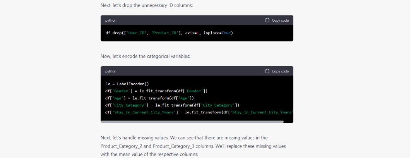The width and height of the screenshot is (411, 158).
Task: Click clipboard icon in the encoding code block
Action: (x=267, y=71)
